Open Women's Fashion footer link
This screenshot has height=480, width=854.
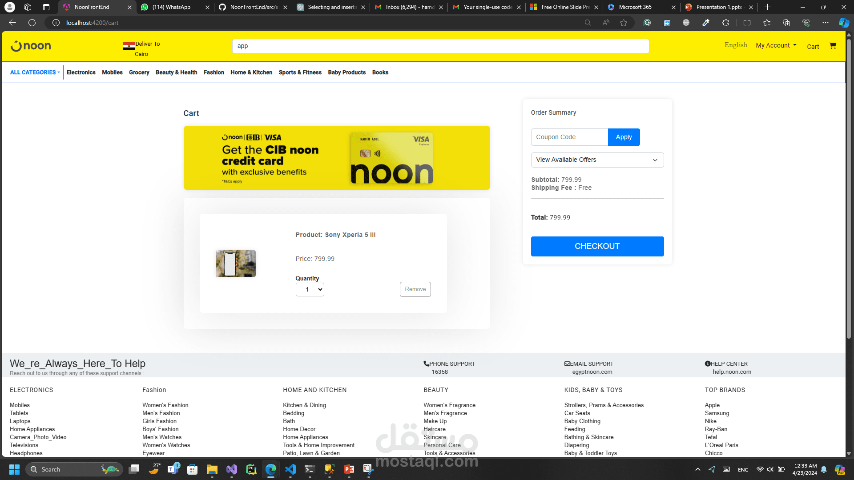point(165,405)
